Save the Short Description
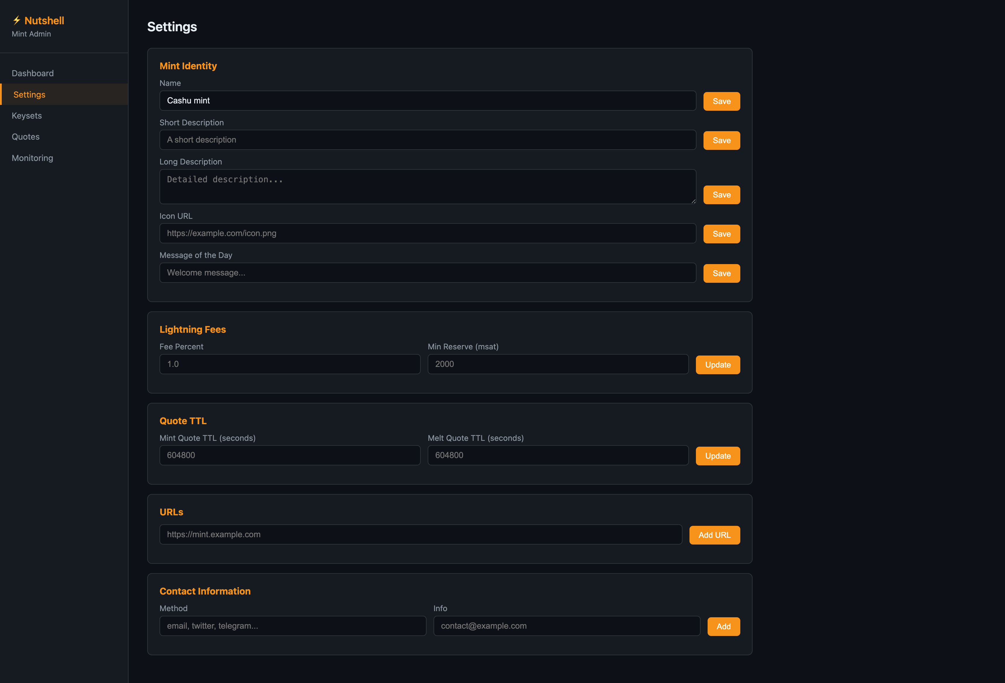The height and width of the screenshot is (683, 1005). click(x=721, y=141)
